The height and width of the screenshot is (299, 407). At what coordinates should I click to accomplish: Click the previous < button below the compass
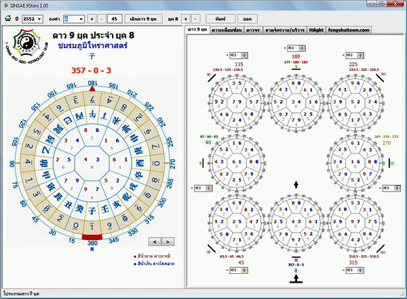(155, 241)
